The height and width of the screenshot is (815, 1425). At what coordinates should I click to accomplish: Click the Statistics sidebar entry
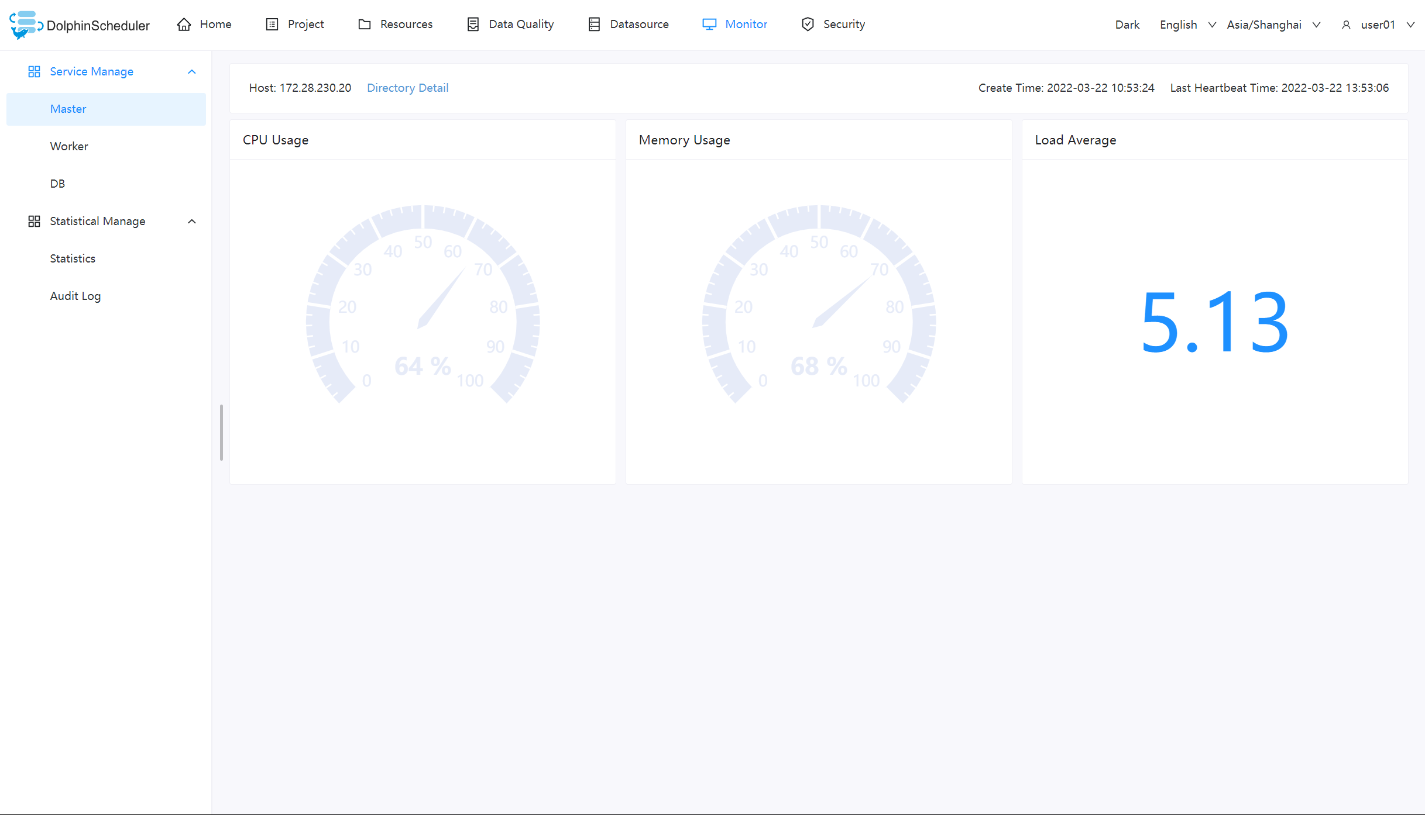click(73, 258)
